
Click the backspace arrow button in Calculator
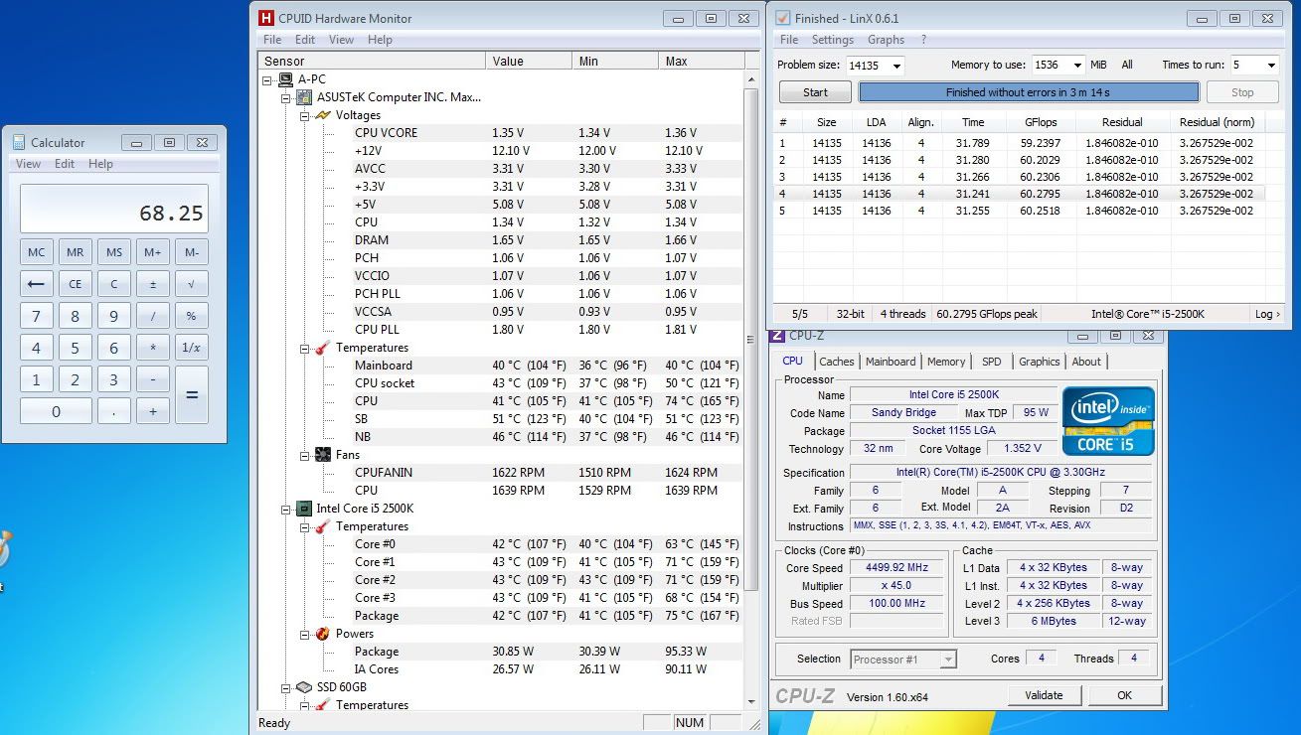[x=37, y=284]
